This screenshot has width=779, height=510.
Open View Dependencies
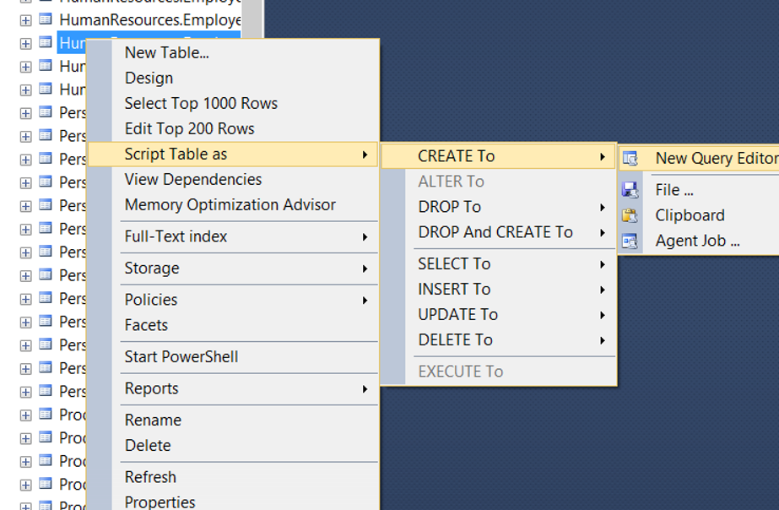(x=192, y=180)
